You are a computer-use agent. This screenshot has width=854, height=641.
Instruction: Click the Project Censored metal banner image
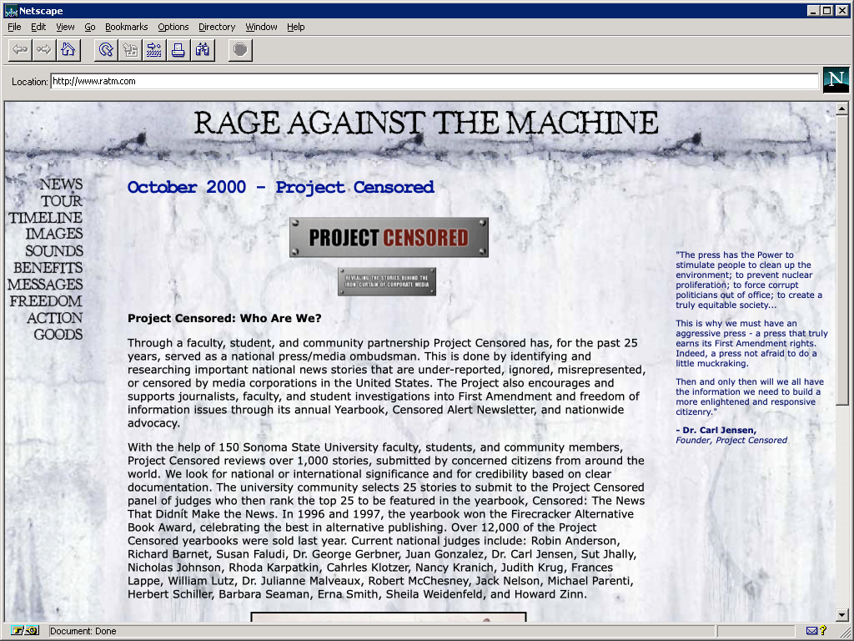[x=389, y=238]
